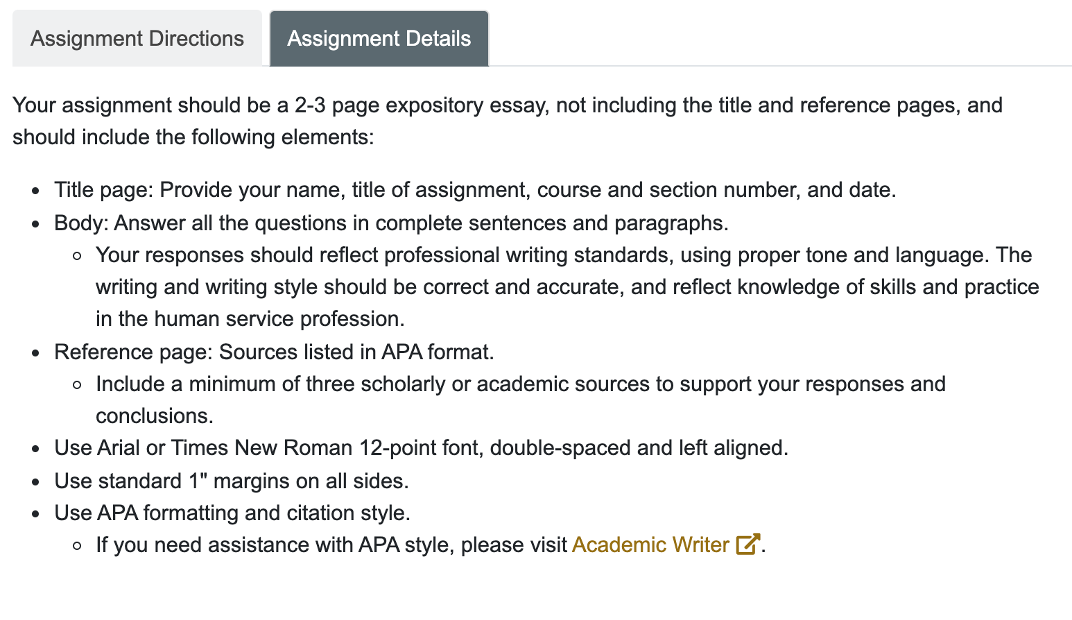This screenshot has height=620, width=1072.
Task: Click the hollow bullet beside 'Include a minimum'
Action: (78, 385)
